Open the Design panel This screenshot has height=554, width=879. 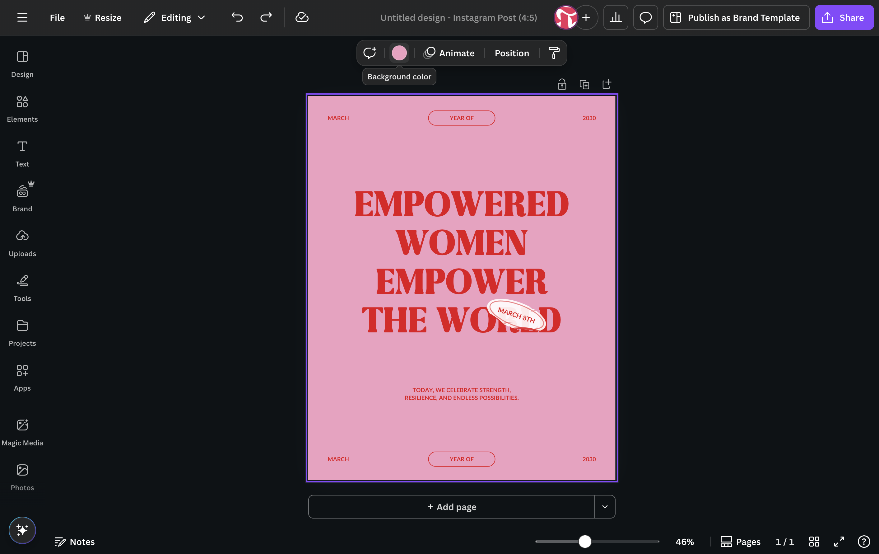click(22, 64)
